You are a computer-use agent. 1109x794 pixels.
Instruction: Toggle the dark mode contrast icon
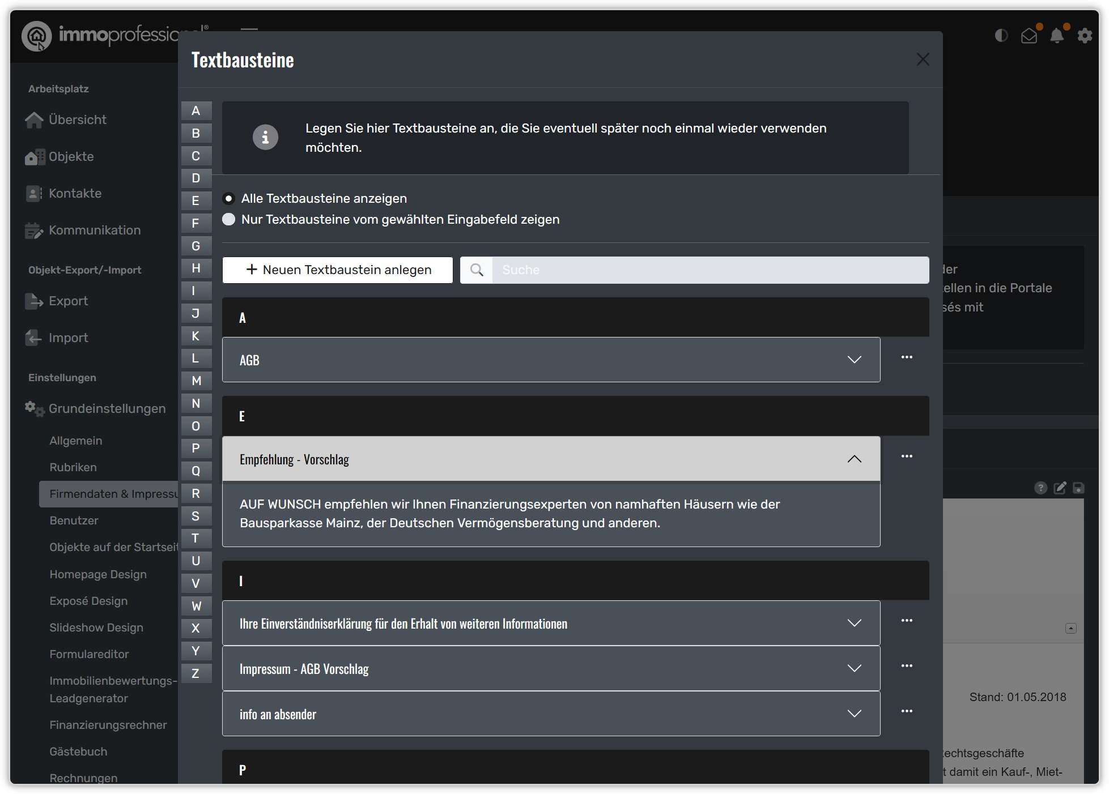[x=1001, y=36]
